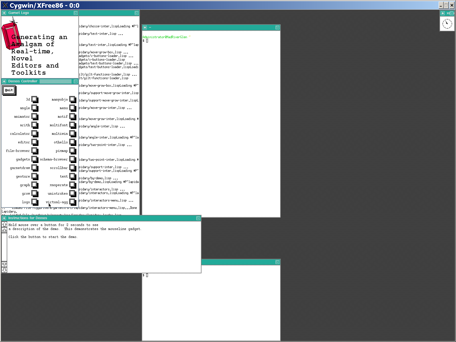
Task: Toggle the logo demo button
Action: pyautogui.click(x=35, y=202)
